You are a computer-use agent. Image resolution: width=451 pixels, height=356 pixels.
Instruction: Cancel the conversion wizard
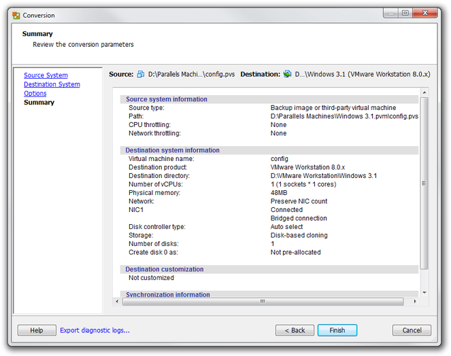[411, 330]
